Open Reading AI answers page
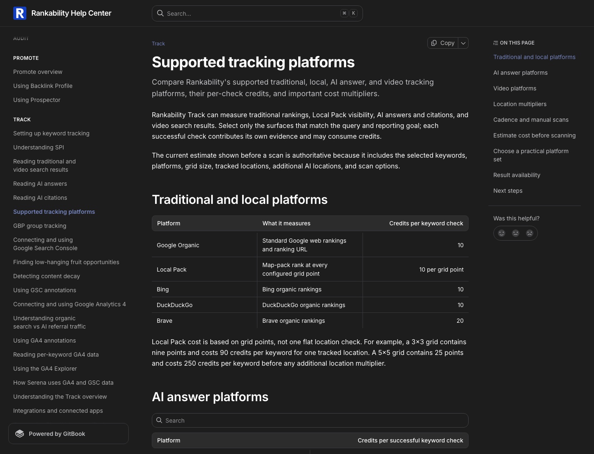Screen dimensions: 594x454 click(x=40, y=184)
